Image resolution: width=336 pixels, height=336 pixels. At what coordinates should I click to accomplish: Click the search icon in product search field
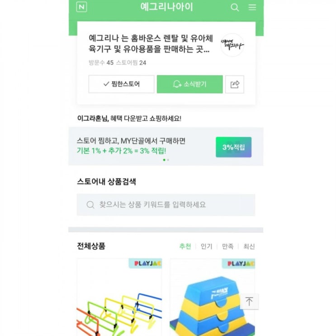pos(90,205)
